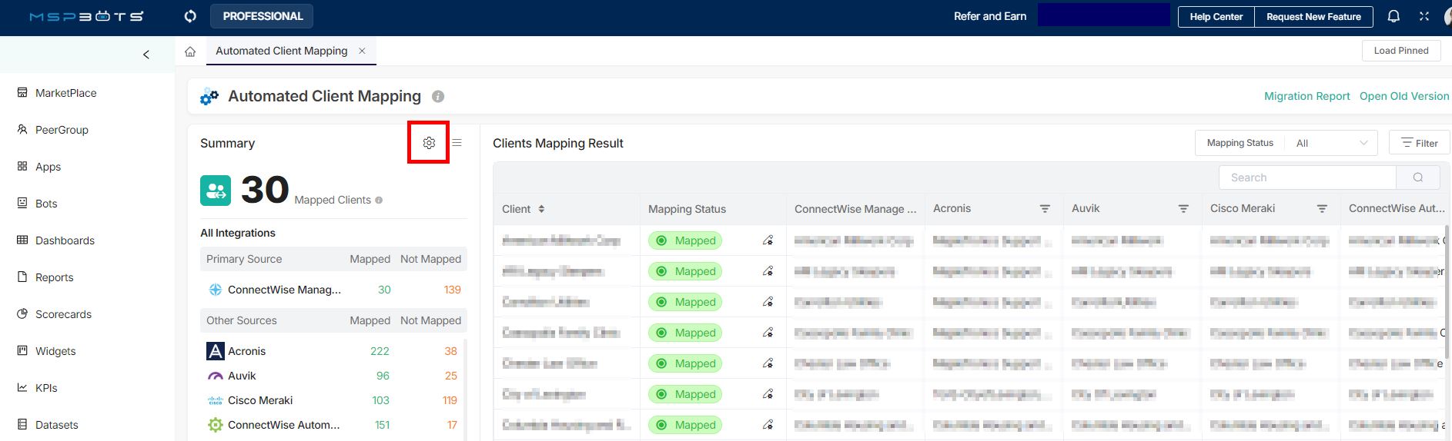Open the Summary settings gear icon
The height and width of the screenshot is (441, 1452).
(429, 143)
